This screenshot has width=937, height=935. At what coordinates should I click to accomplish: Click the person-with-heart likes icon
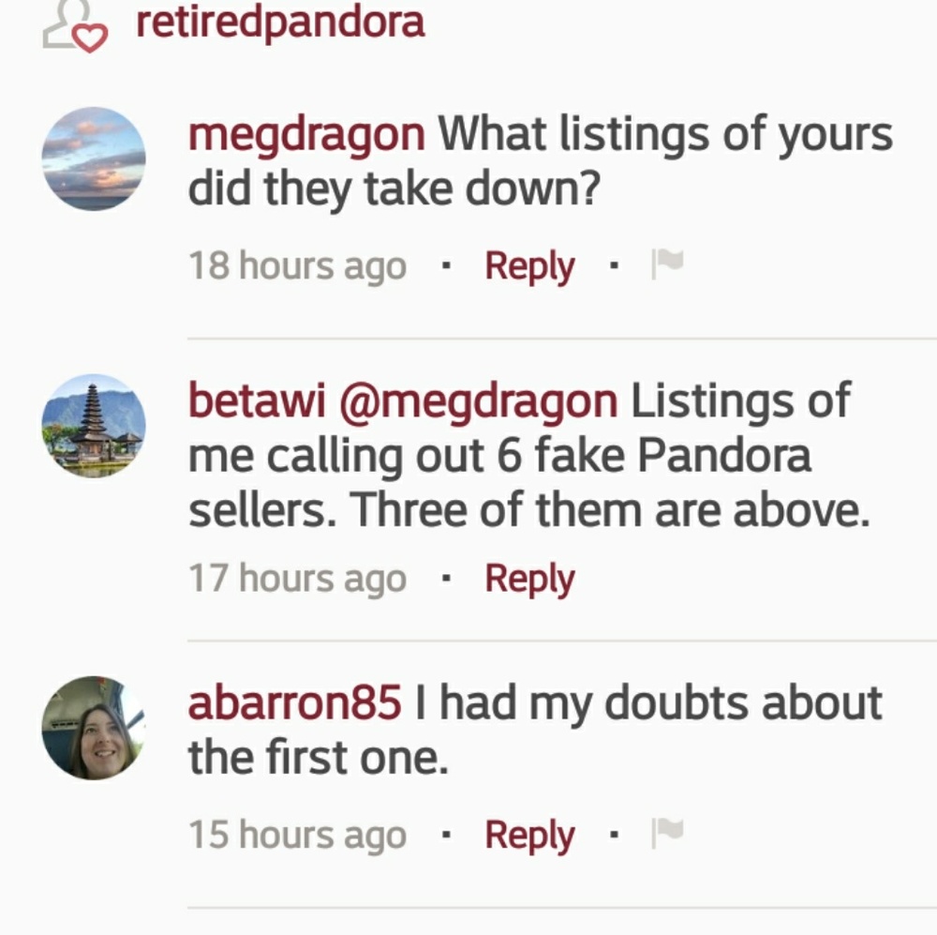pyautogui.click(x=75, y=26)
